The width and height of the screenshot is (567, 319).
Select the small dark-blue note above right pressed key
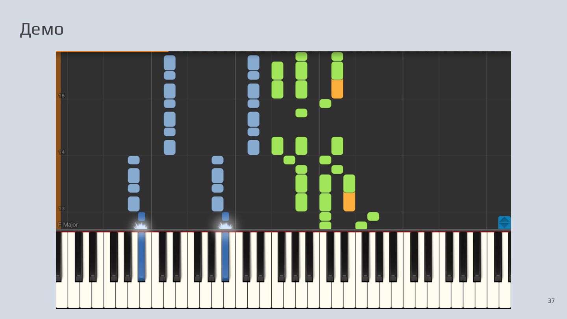tap(225, 217)
